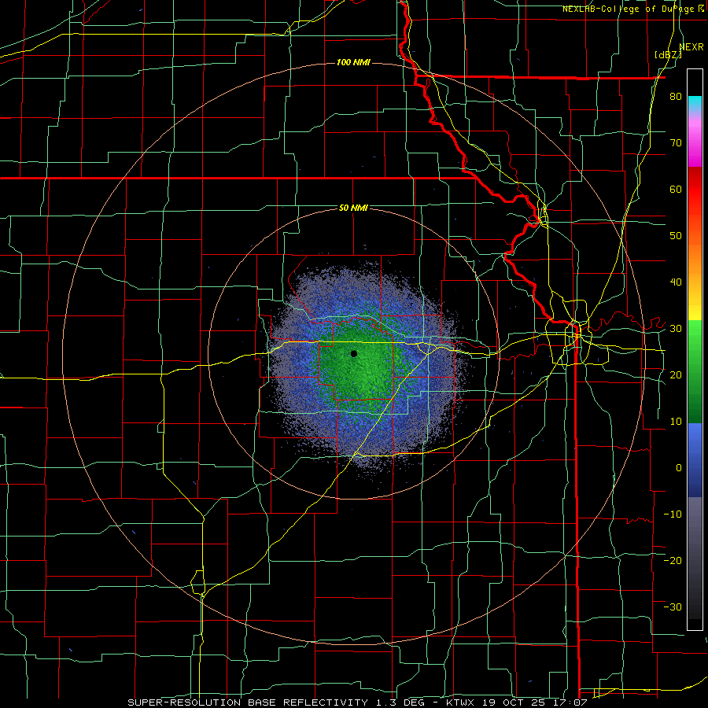The height and width of the screenshot is (708, 708).
Task: Click the -20 value on dBZ scale
Action: (673, 560)
